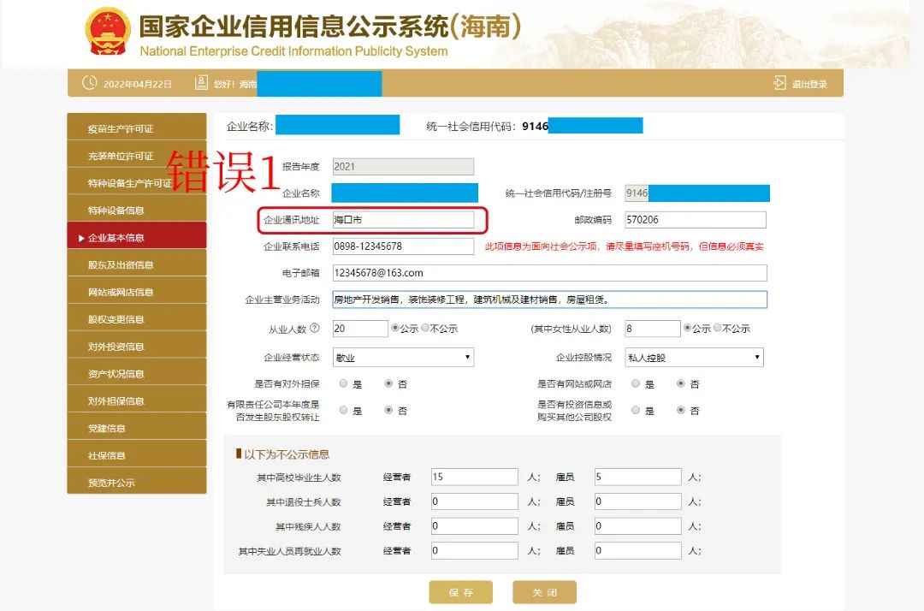Screen dimensions: 924x611
Task: Click the circled 企业通讯地址 address field
Action: click(x=402, y=220)
